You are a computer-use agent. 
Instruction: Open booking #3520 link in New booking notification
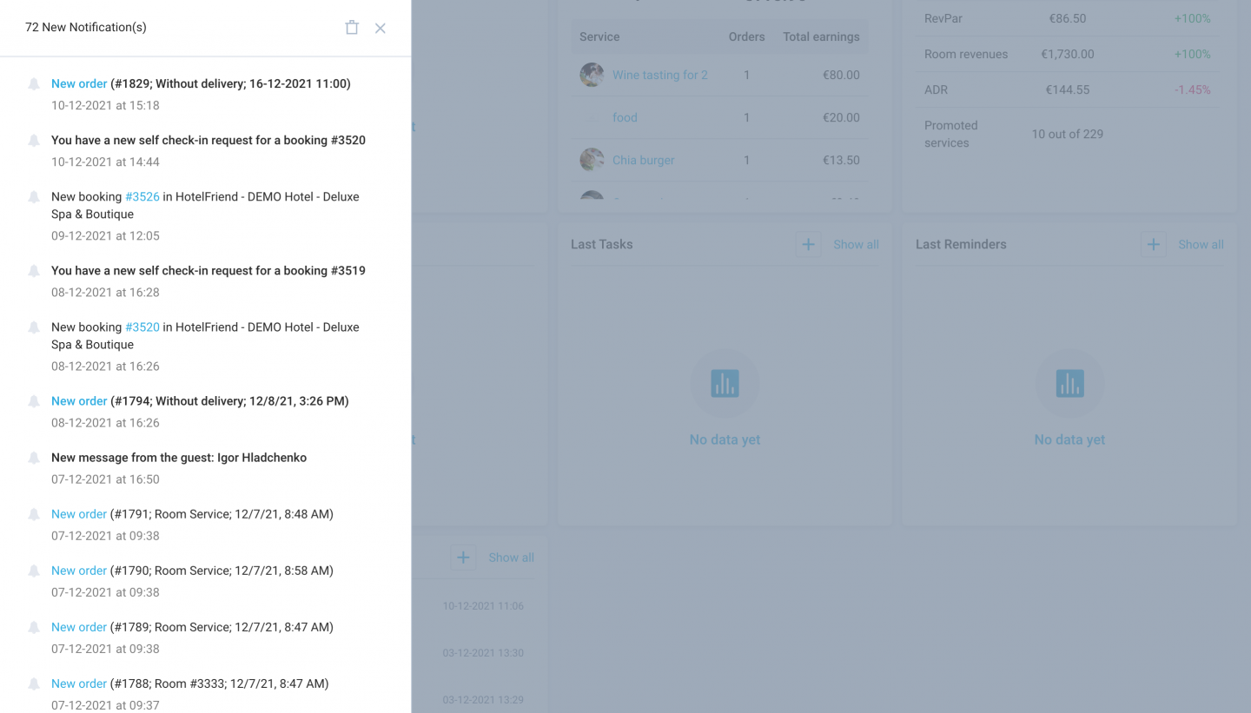(x=142, y=327)
